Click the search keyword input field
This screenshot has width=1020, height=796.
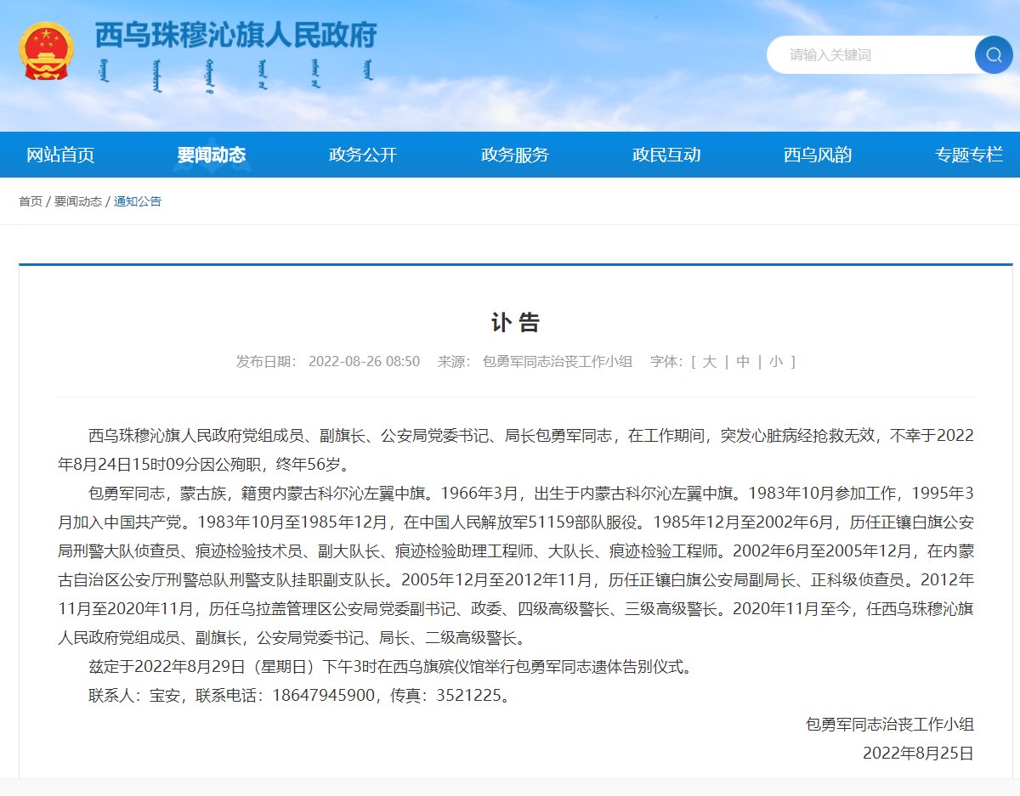pos(858,54)
